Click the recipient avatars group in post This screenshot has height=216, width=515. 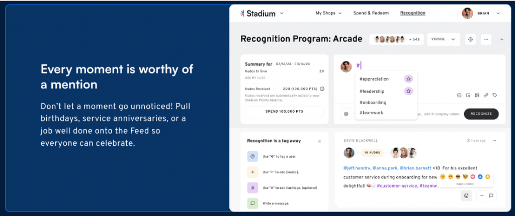tap(403, 153)
